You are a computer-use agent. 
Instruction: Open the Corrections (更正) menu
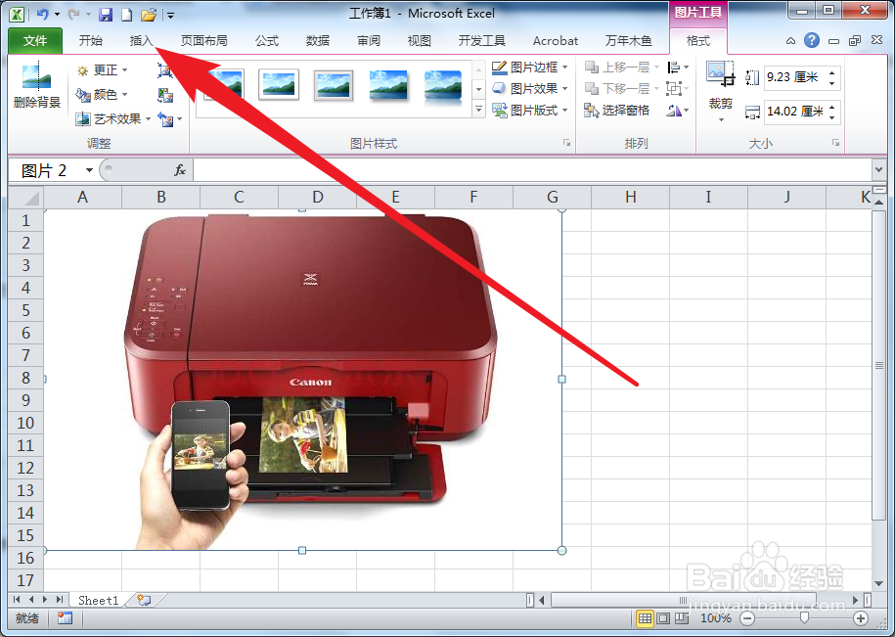102,70
